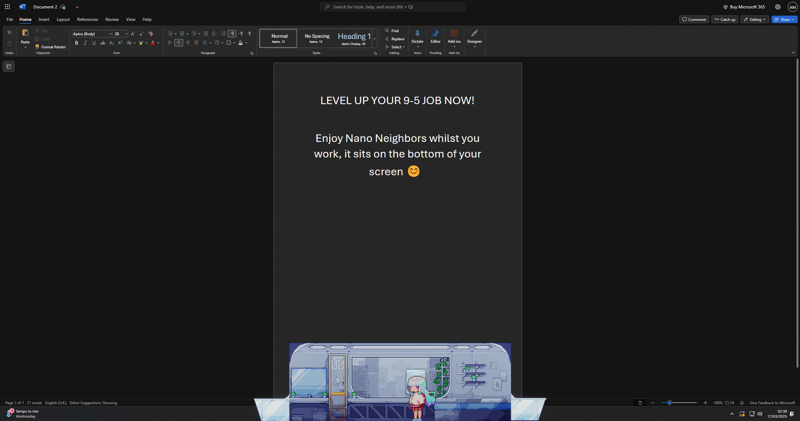Insert a checklist

[205, 34]
